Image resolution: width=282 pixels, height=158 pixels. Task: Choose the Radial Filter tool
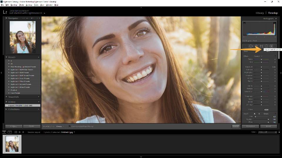click(x=266, y=46)
